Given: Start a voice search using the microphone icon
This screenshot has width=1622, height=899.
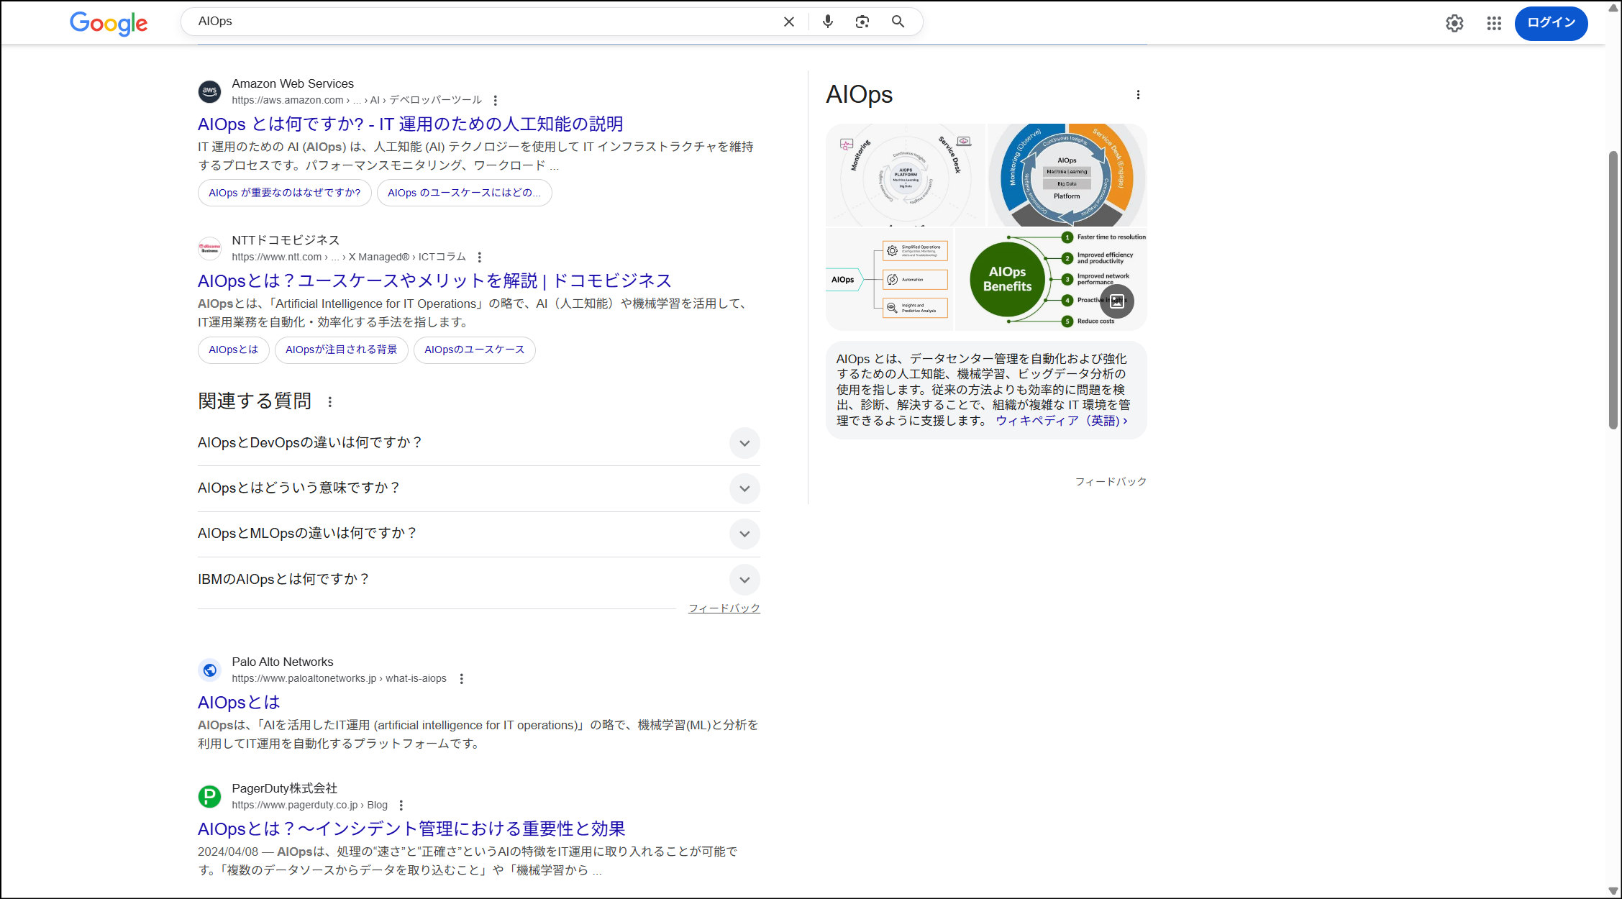Looking at the screenshot, I should pos(827,22).
